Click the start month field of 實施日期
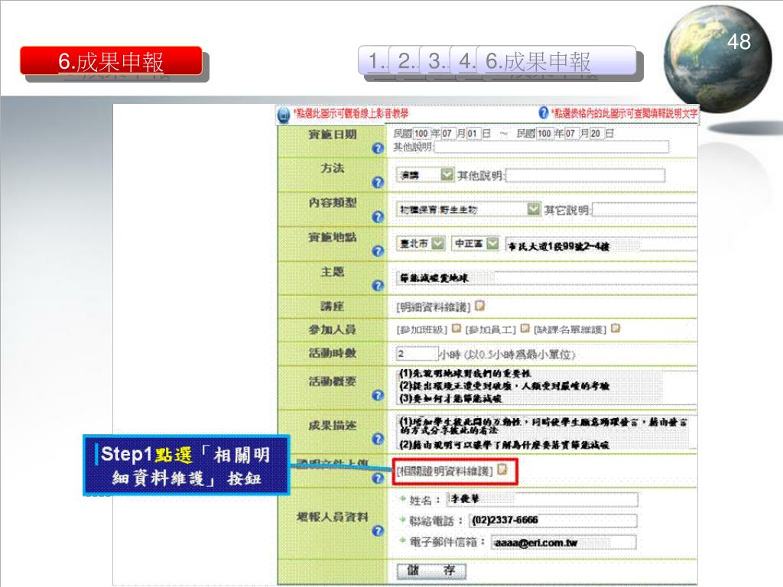783x587 pixels. (447, 133)
